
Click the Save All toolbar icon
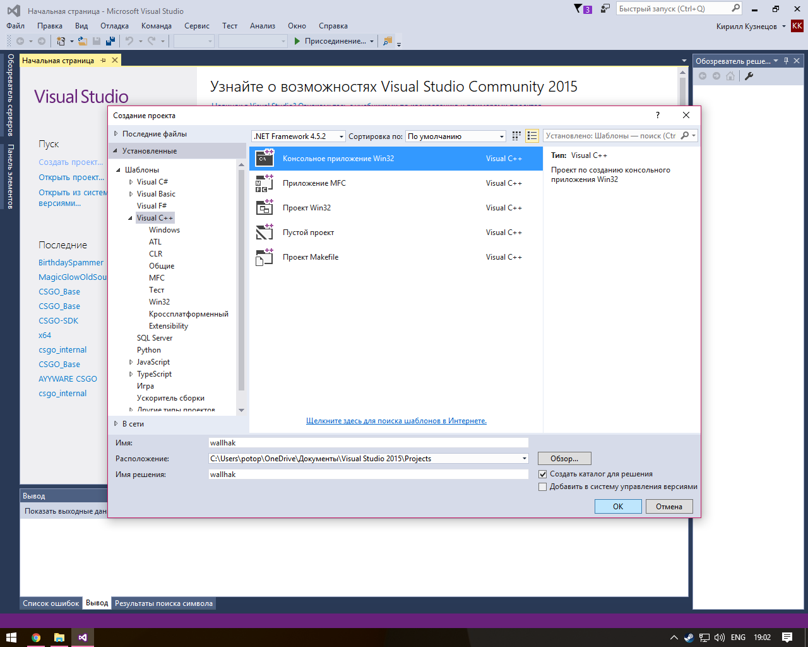[110, 41]
